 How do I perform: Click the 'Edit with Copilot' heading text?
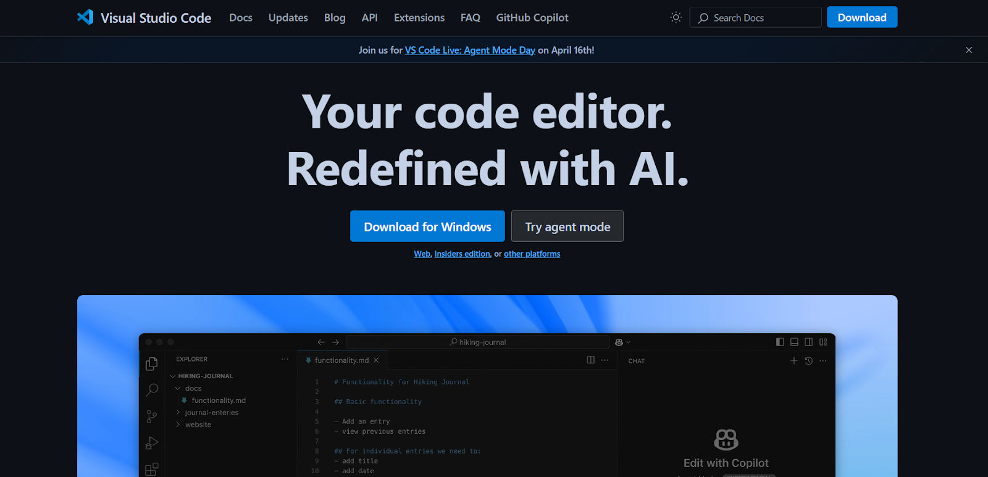point(726,463)
